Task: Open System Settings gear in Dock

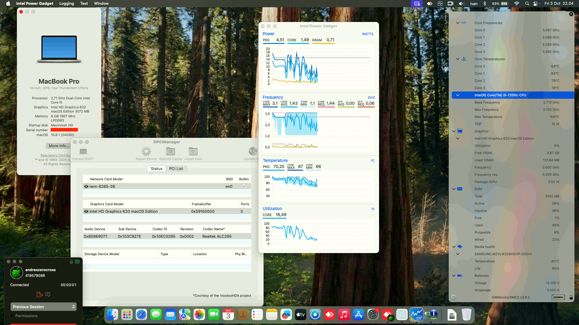Action: 373,315
